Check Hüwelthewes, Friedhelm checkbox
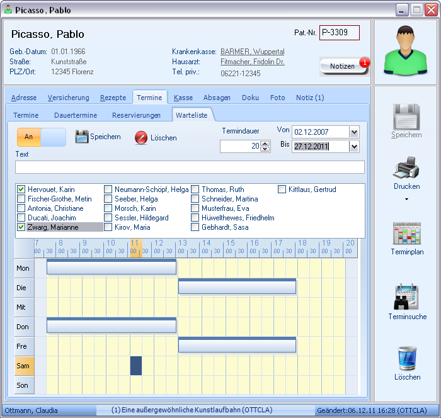 pos(195,218)
